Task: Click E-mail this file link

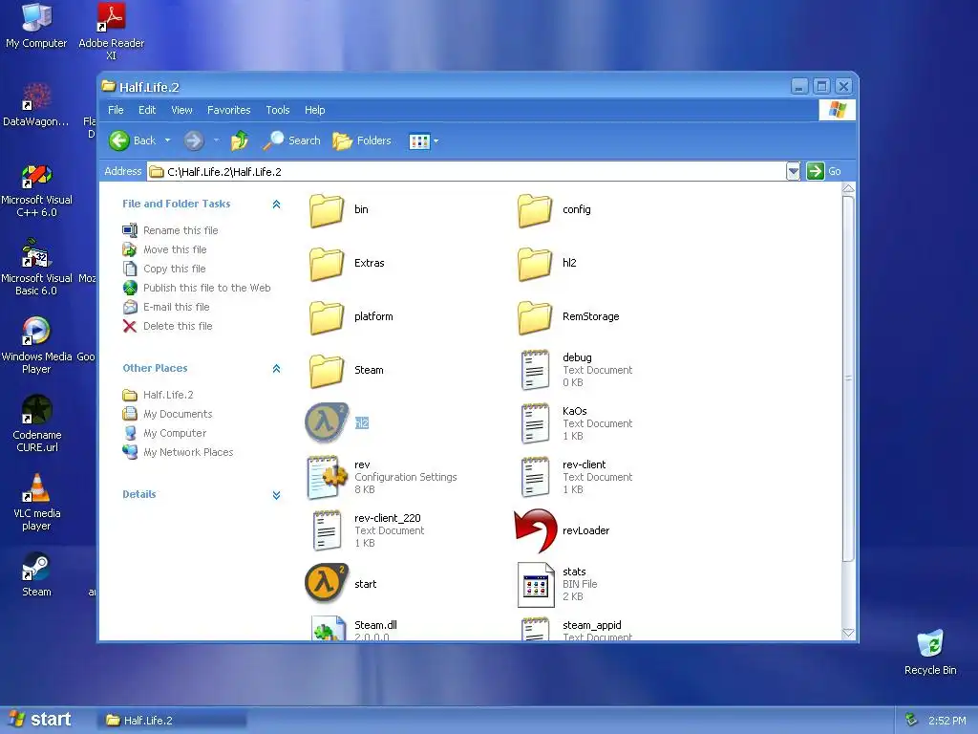Action: pyautogui.click(x=177, y=307)
